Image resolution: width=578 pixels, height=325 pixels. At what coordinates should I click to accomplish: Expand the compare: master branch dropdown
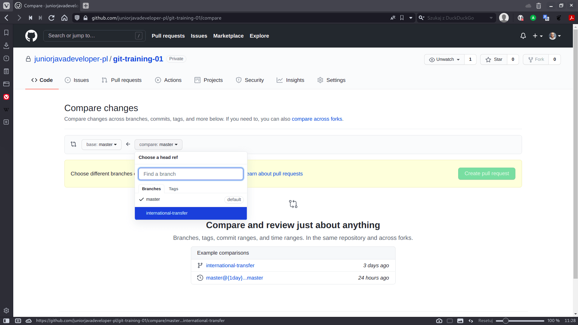coord(158,144)
